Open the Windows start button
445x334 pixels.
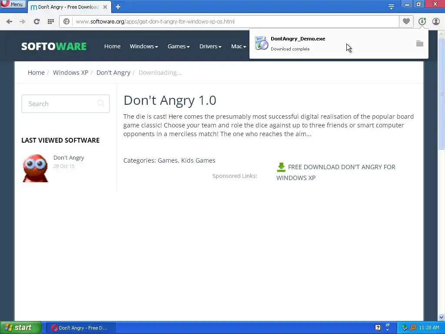(20, 328)
